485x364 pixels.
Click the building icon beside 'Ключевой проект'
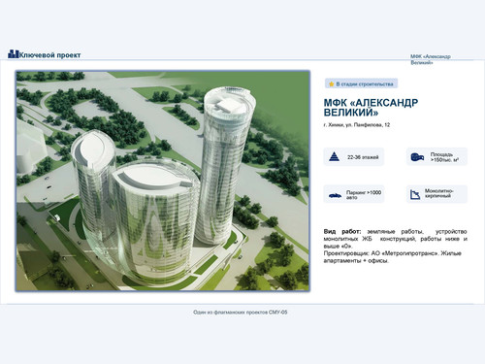[14, 54]
